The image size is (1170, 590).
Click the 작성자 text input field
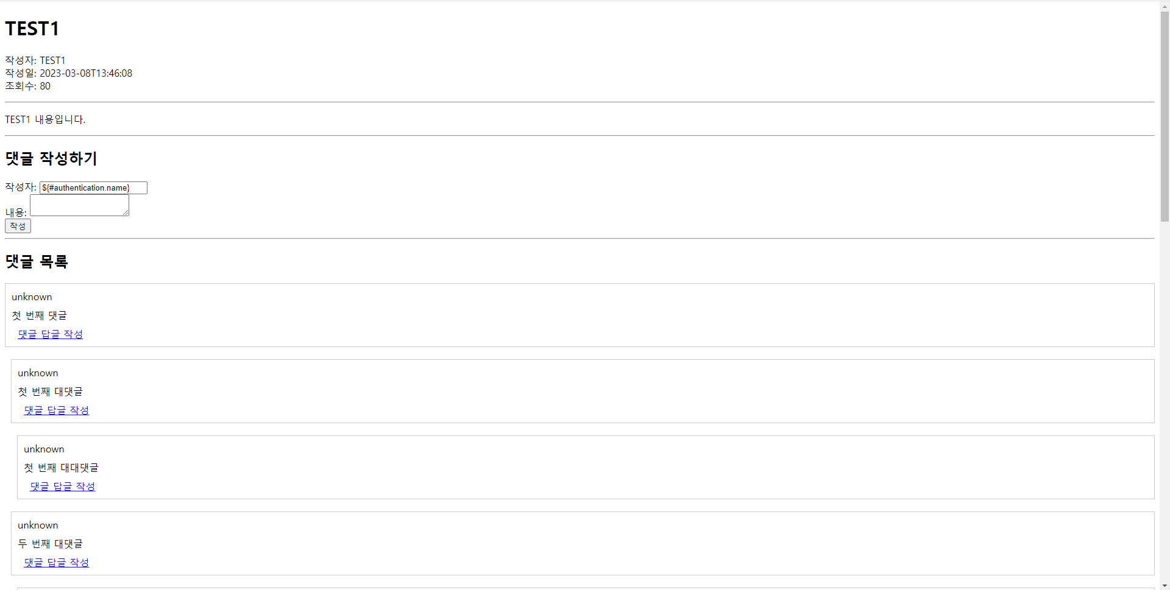point(93,188)
